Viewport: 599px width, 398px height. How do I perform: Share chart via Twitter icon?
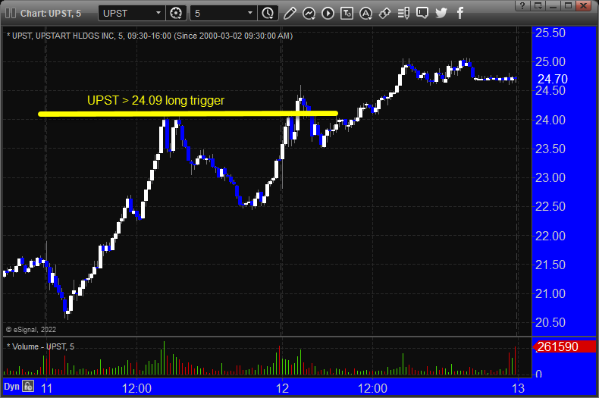click(x=441, y=14)
